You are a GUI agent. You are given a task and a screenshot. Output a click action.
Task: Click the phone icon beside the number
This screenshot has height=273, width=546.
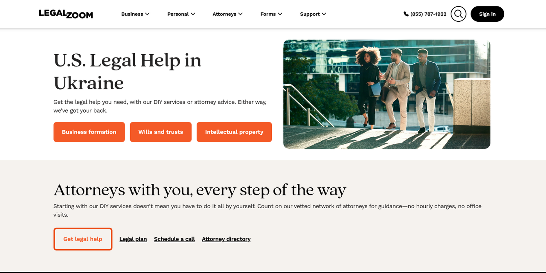point(406,14)
